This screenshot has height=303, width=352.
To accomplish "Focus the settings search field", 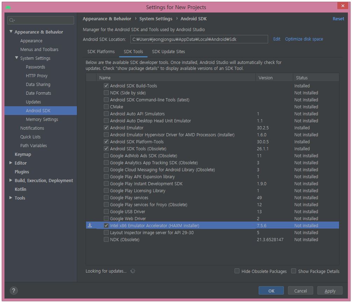I will click(41, 20).
